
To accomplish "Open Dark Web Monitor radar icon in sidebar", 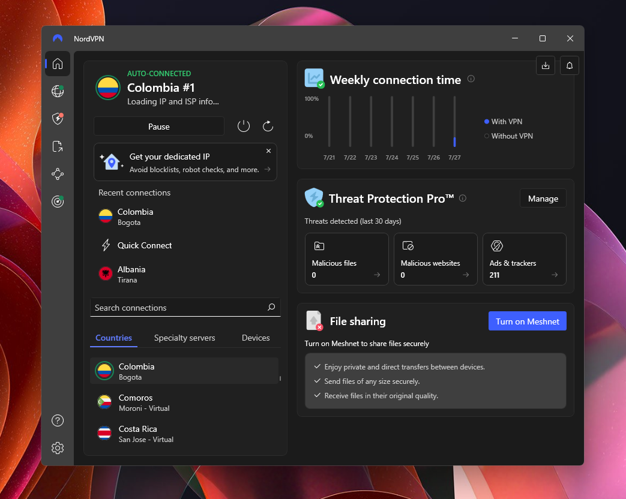I will 58,202.
